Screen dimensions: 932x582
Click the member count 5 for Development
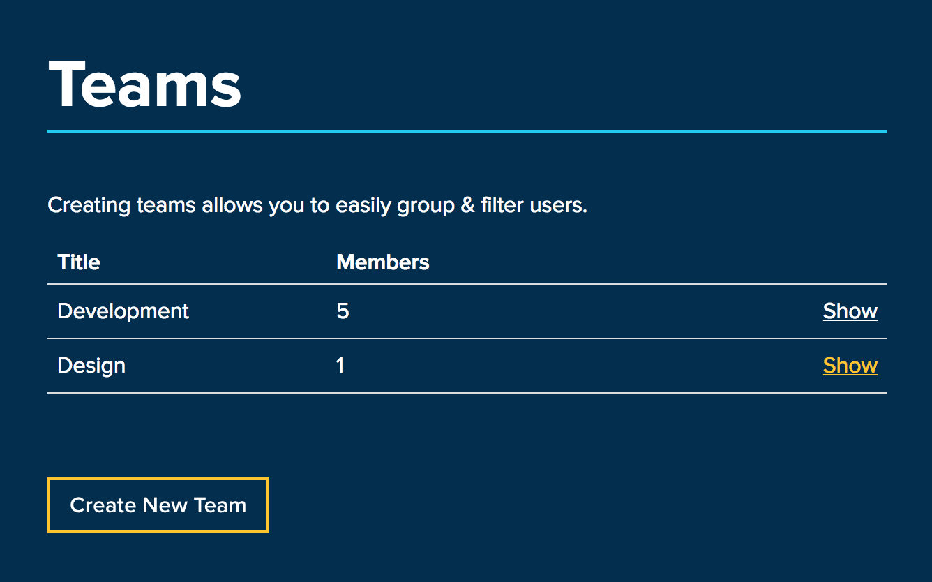coord(343,311)
